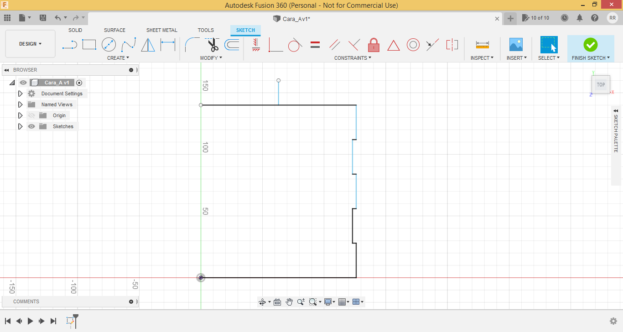Switch to the SOLID ribbon tab
623x332 pixels.
pos(75,30)
